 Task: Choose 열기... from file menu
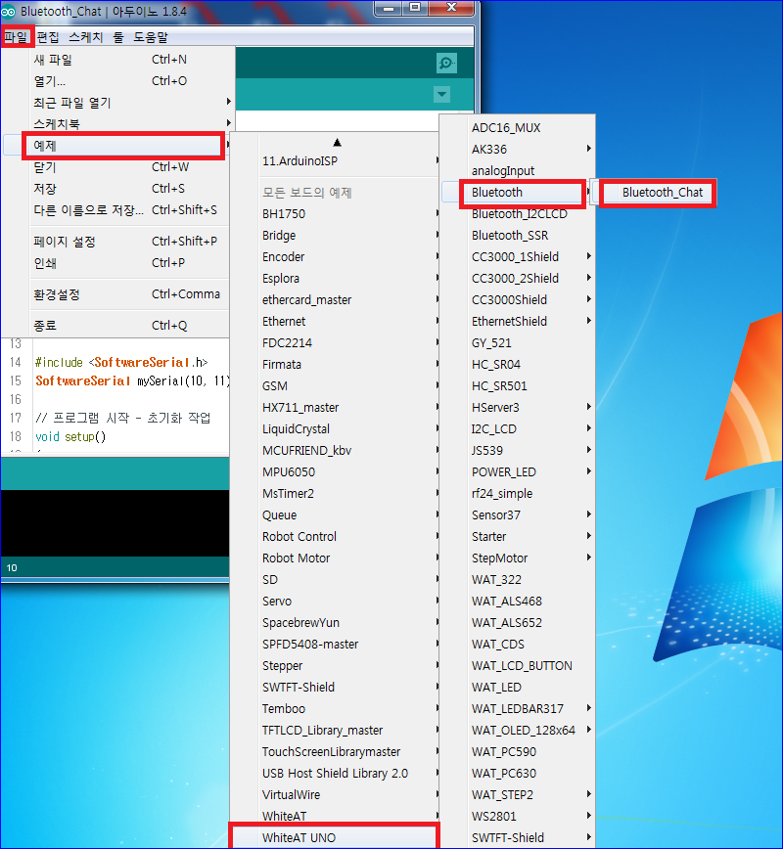(x=117, y=81)
